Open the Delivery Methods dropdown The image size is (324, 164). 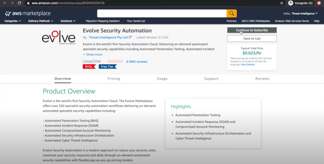click(41, 21)
